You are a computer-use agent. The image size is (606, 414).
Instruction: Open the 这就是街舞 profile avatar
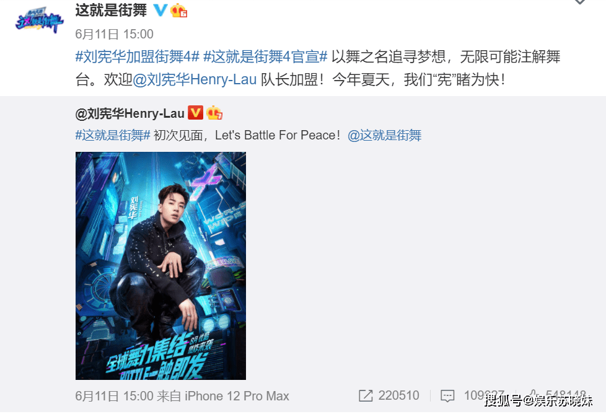click(39, 20)
